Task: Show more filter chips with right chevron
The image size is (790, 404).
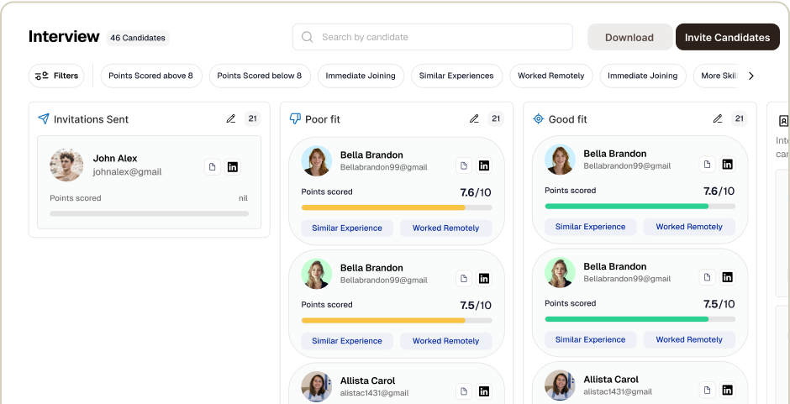Action: (x=751, y=76)
